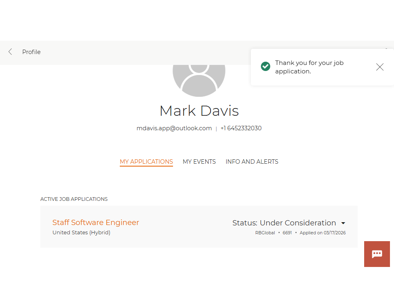This screenshot has height=296, width=394.
Task: Click the Applied on 03/17/2026 date
Action: coord(323,233)
